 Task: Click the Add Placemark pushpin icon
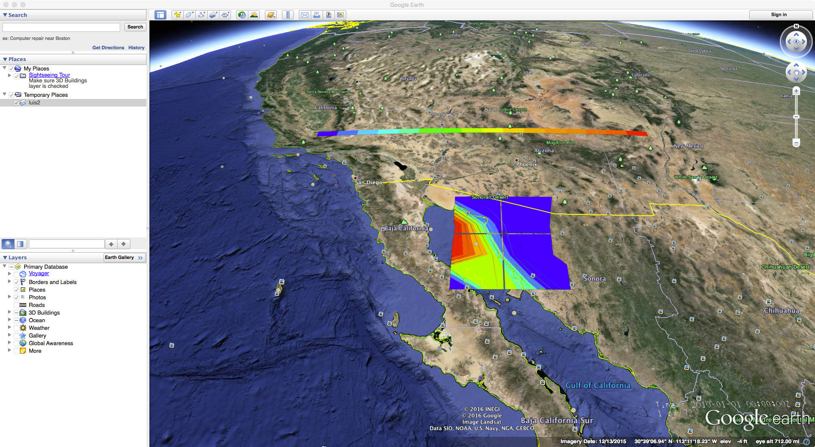pos(177,15)
